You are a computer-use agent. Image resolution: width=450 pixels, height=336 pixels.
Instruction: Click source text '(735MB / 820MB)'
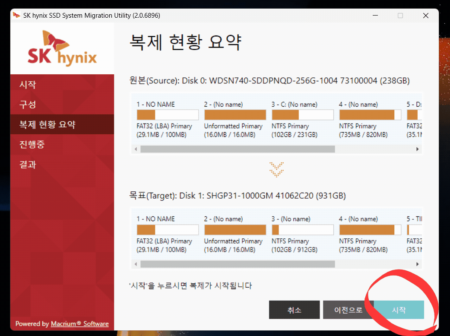point(363,135)
